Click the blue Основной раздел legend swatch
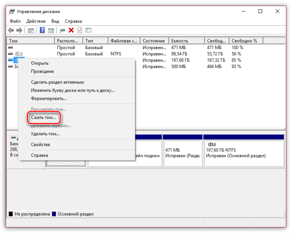Image resolution: width=292 pixels, height=233 pixels. point(54,214)
